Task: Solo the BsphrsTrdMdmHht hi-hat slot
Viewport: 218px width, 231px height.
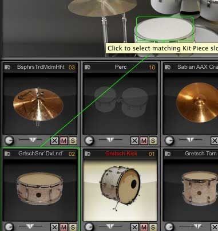Action: coord(73,141)
